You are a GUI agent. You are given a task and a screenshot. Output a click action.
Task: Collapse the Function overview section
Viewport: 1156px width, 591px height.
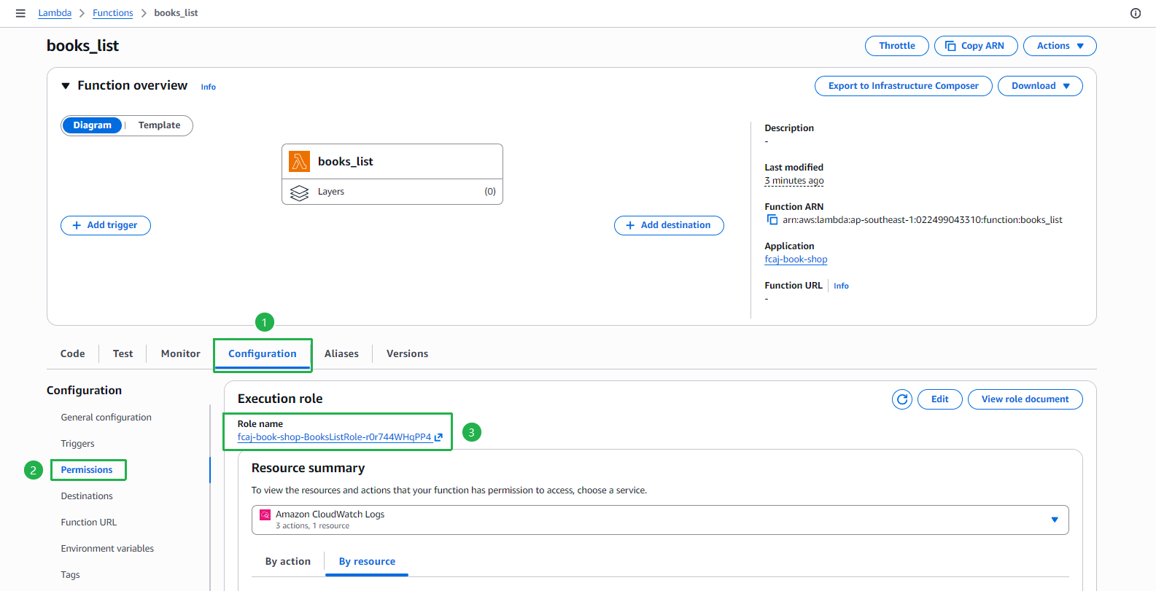point(66,86)
